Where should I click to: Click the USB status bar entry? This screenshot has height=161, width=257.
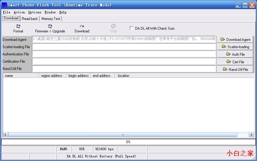click(x=82, y=149)
